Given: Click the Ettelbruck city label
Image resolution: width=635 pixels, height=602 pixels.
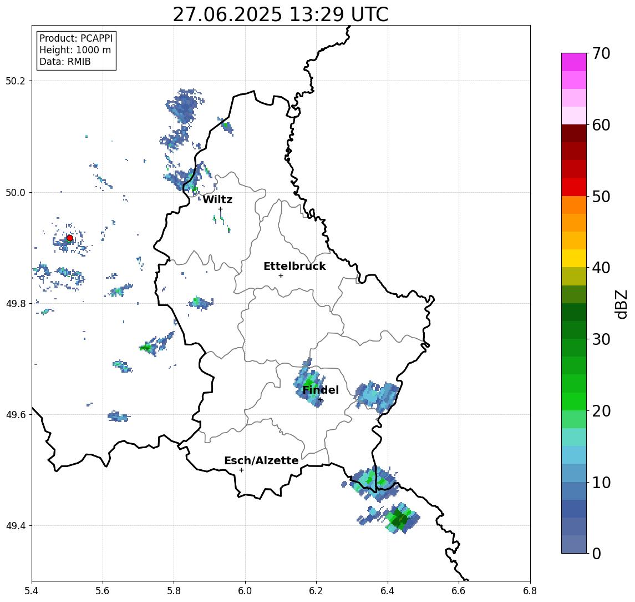Looking at the screenshot, I should (294, 266).
